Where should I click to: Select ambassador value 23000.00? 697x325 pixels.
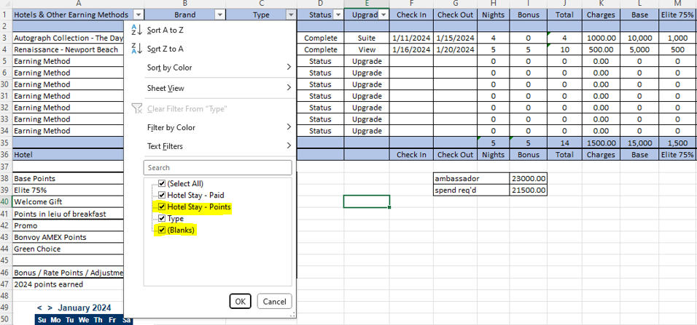(x=528, y=179)
